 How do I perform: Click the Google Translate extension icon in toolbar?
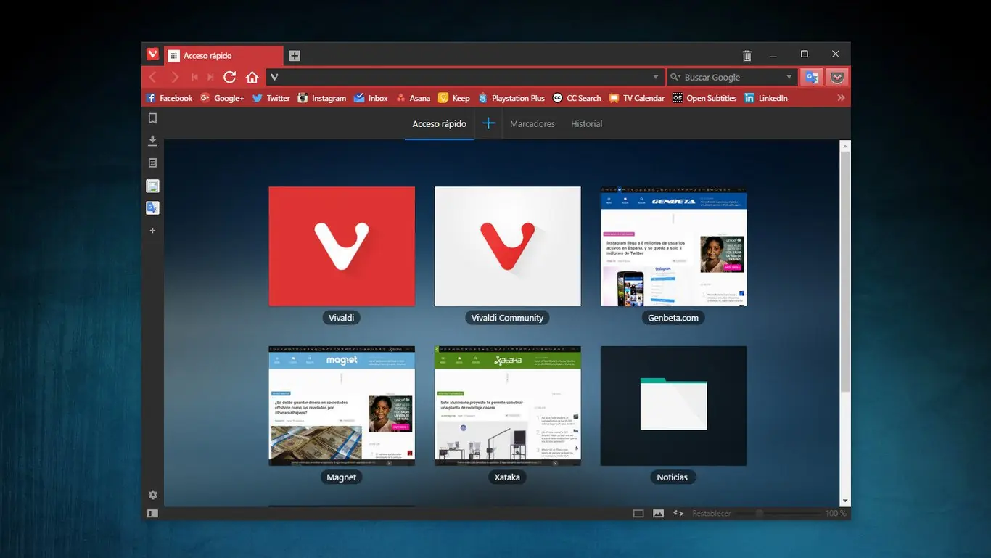coord(812,77)
